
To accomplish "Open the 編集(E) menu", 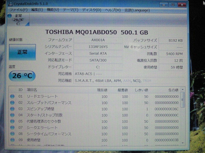I will click(37, 10).
